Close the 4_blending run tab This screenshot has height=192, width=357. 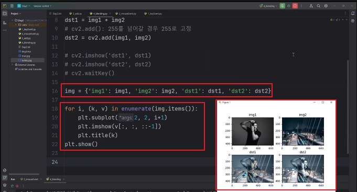63,179
